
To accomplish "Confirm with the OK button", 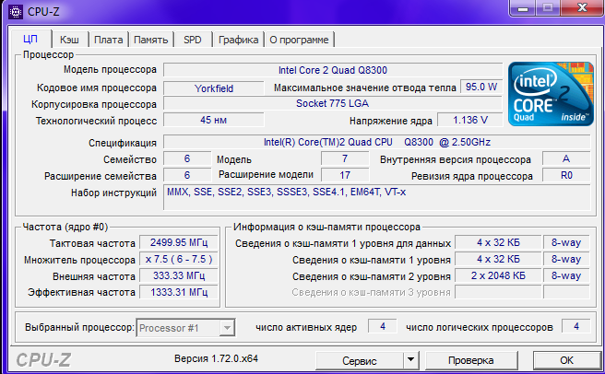I will [x=566, y=360].
